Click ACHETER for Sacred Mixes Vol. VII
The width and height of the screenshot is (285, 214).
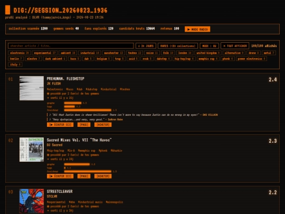[x=103, y=176]
